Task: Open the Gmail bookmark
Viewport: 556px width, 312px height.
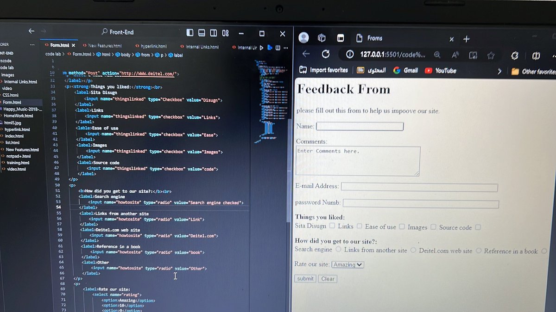Action: (405, 71)
